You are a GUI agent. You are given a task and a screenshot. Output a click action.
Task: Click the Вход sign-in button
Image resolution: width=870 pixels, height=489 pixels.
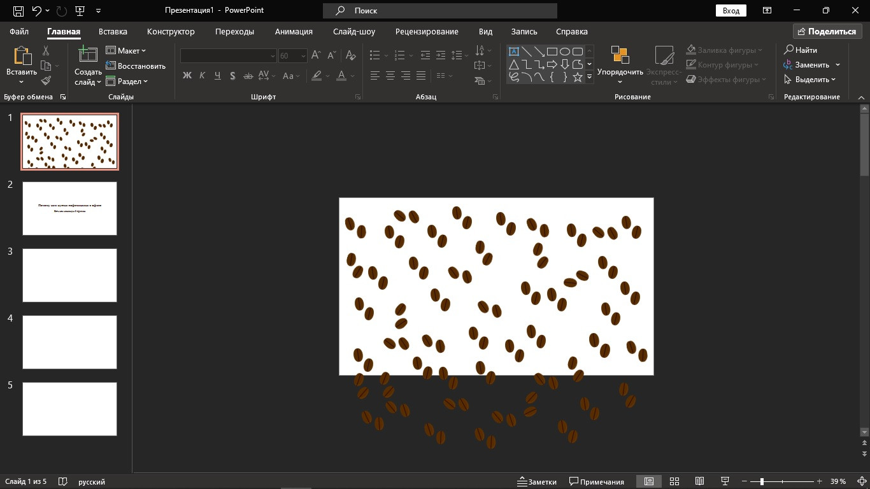731,11
